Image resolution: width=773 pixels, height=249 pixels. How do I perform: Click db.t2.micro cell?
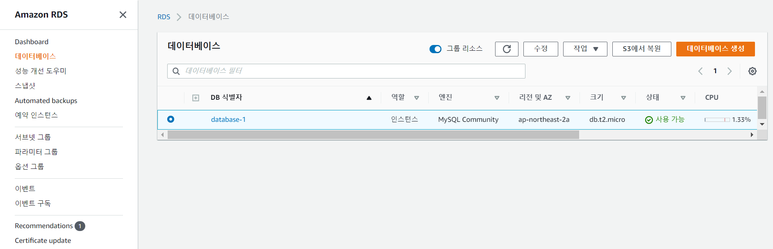(x=607, y=120)
